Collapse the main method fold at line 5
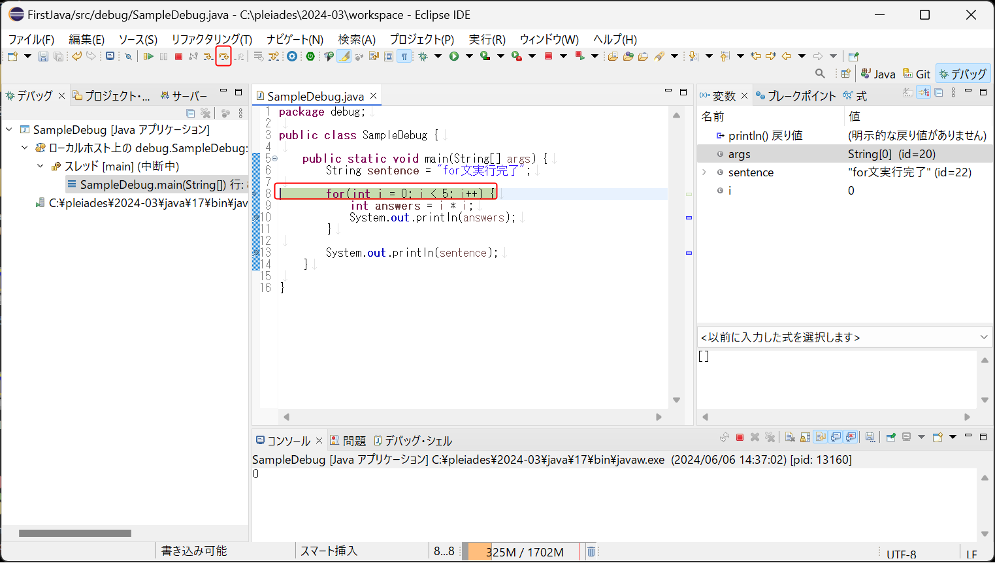995x563 pixels. pyautogui.click(x=274, y=158)
